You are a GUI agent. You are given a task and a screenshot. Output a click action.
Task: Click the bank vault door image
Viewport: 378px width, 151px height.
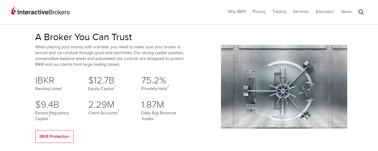(x=284, y=87)
